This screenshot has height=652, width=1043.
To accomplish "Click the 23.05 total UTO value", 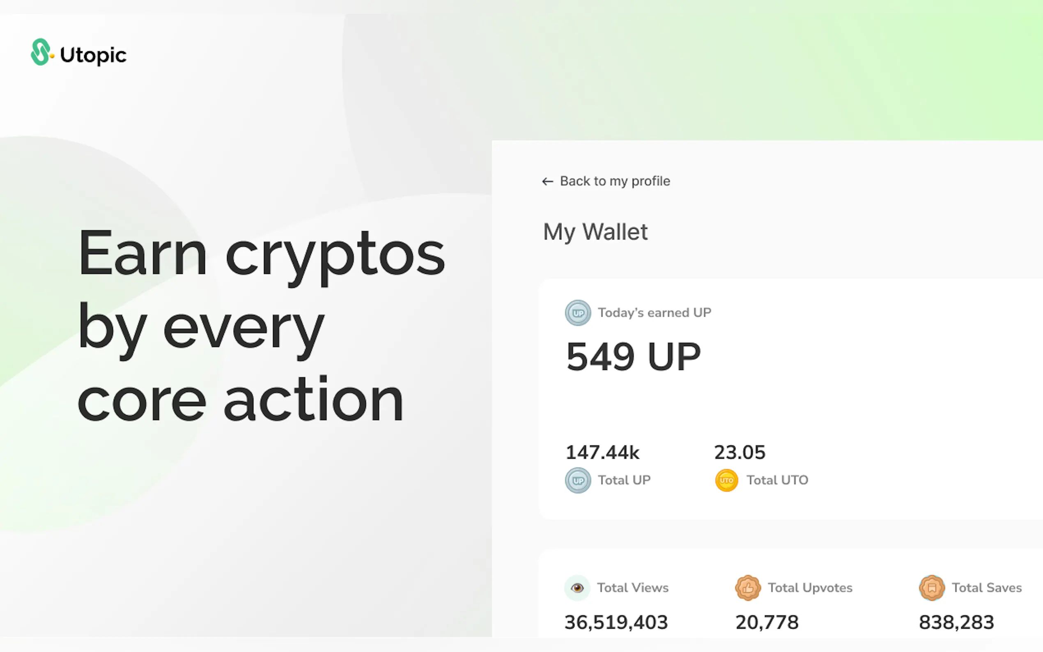I will [x=740, y=452].
